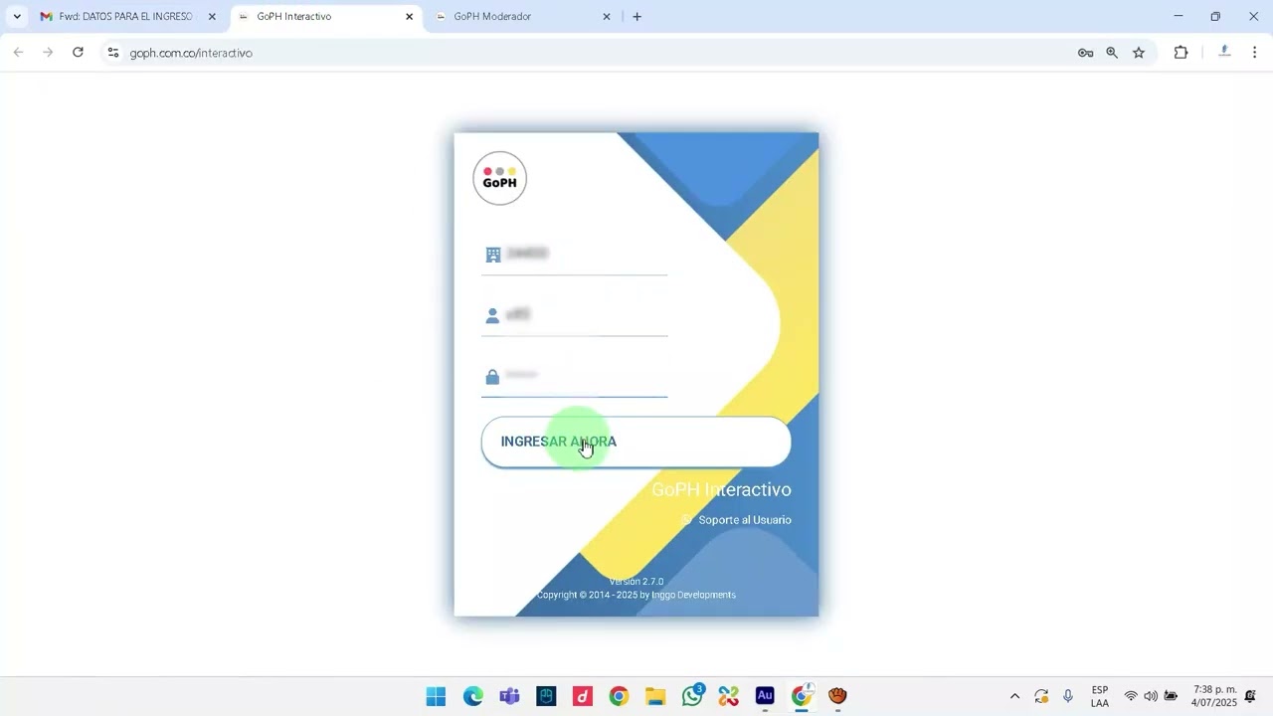
Task: Open the saved passwords key icon
Action: [1086, 53]
